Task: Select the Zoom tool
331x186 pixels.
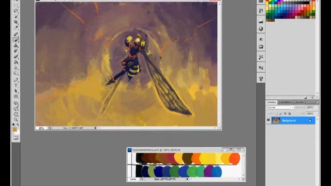Action: 16,119
